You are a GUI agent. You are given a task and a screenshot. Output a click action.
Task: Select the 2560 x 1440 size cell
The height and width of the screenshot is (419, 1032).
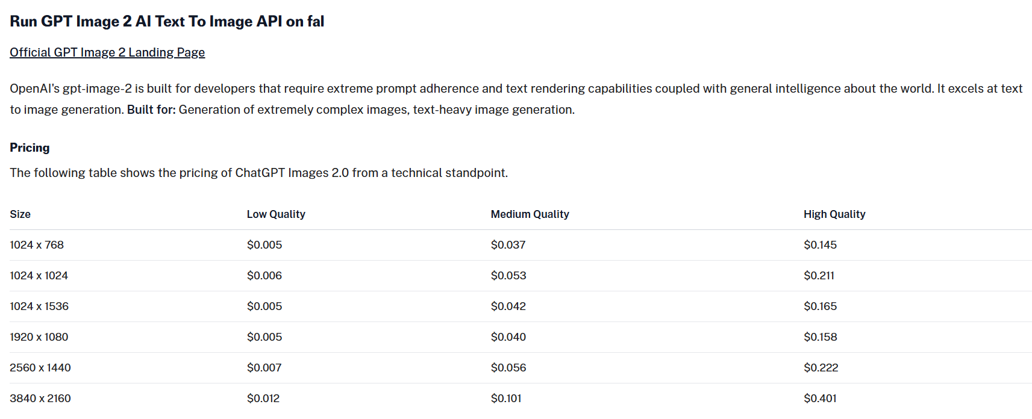[40, 368]
